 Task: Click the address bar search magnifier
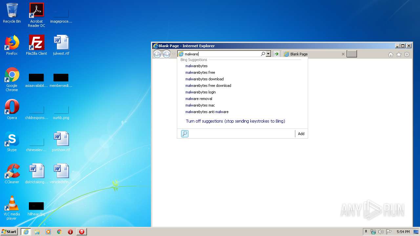pyautogui.click(x=263, y=54)
